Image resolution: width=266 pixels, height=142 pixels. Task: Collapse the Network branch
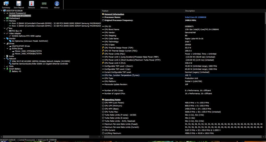coord(4,59)
